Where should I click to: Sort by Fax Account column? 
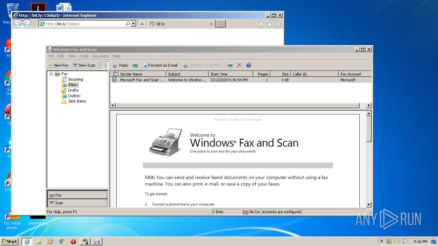click(x=355, y=74)
